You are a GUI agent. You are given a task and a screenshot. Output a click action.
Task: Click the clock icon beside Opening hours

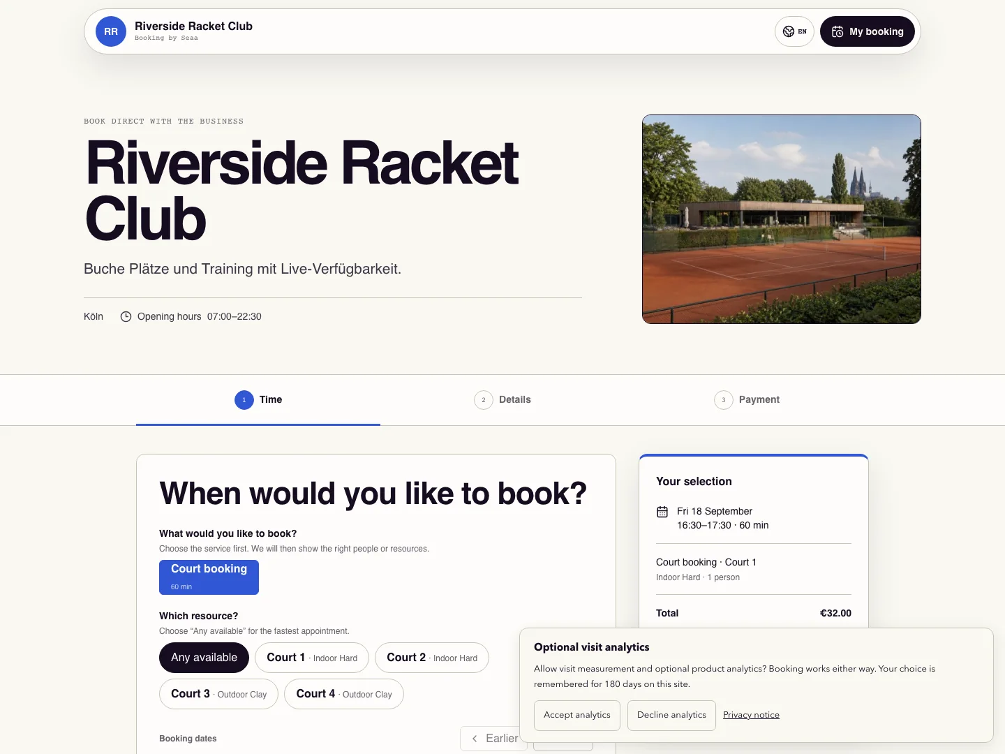point(126,316)
